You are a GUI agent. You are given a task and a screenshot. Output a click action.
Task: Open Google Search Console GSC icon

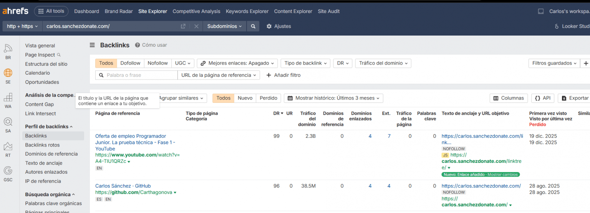coord(8,171)
